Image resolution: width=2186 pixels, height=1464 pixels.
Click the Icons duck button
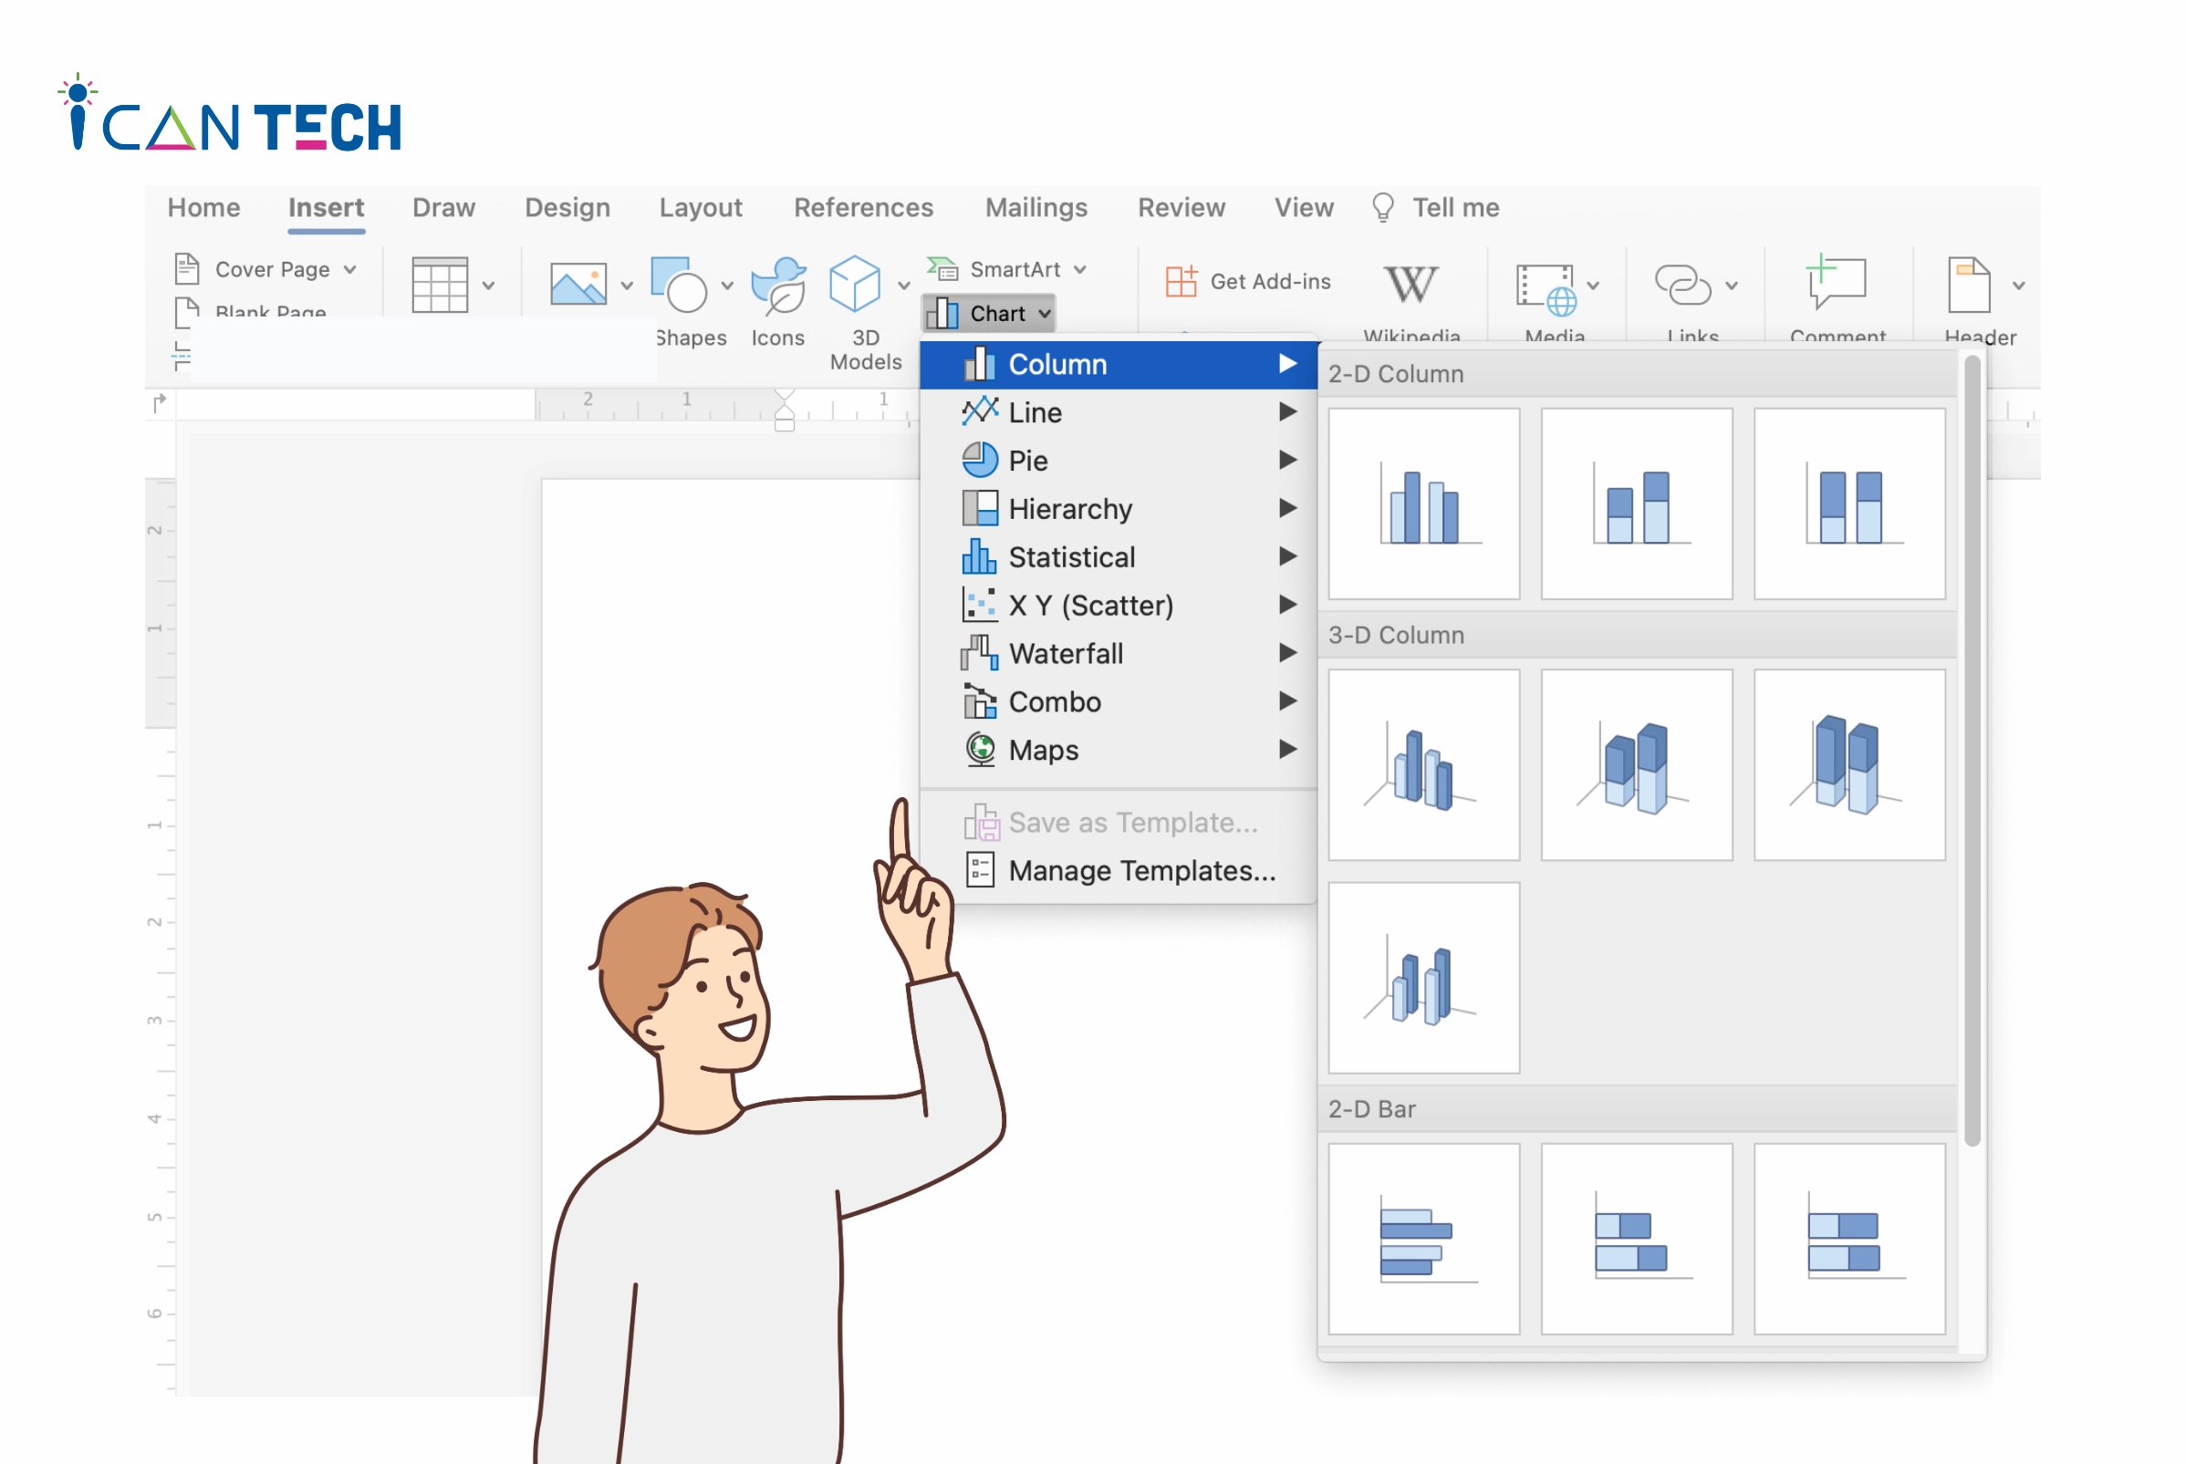[x=779, y=285]
